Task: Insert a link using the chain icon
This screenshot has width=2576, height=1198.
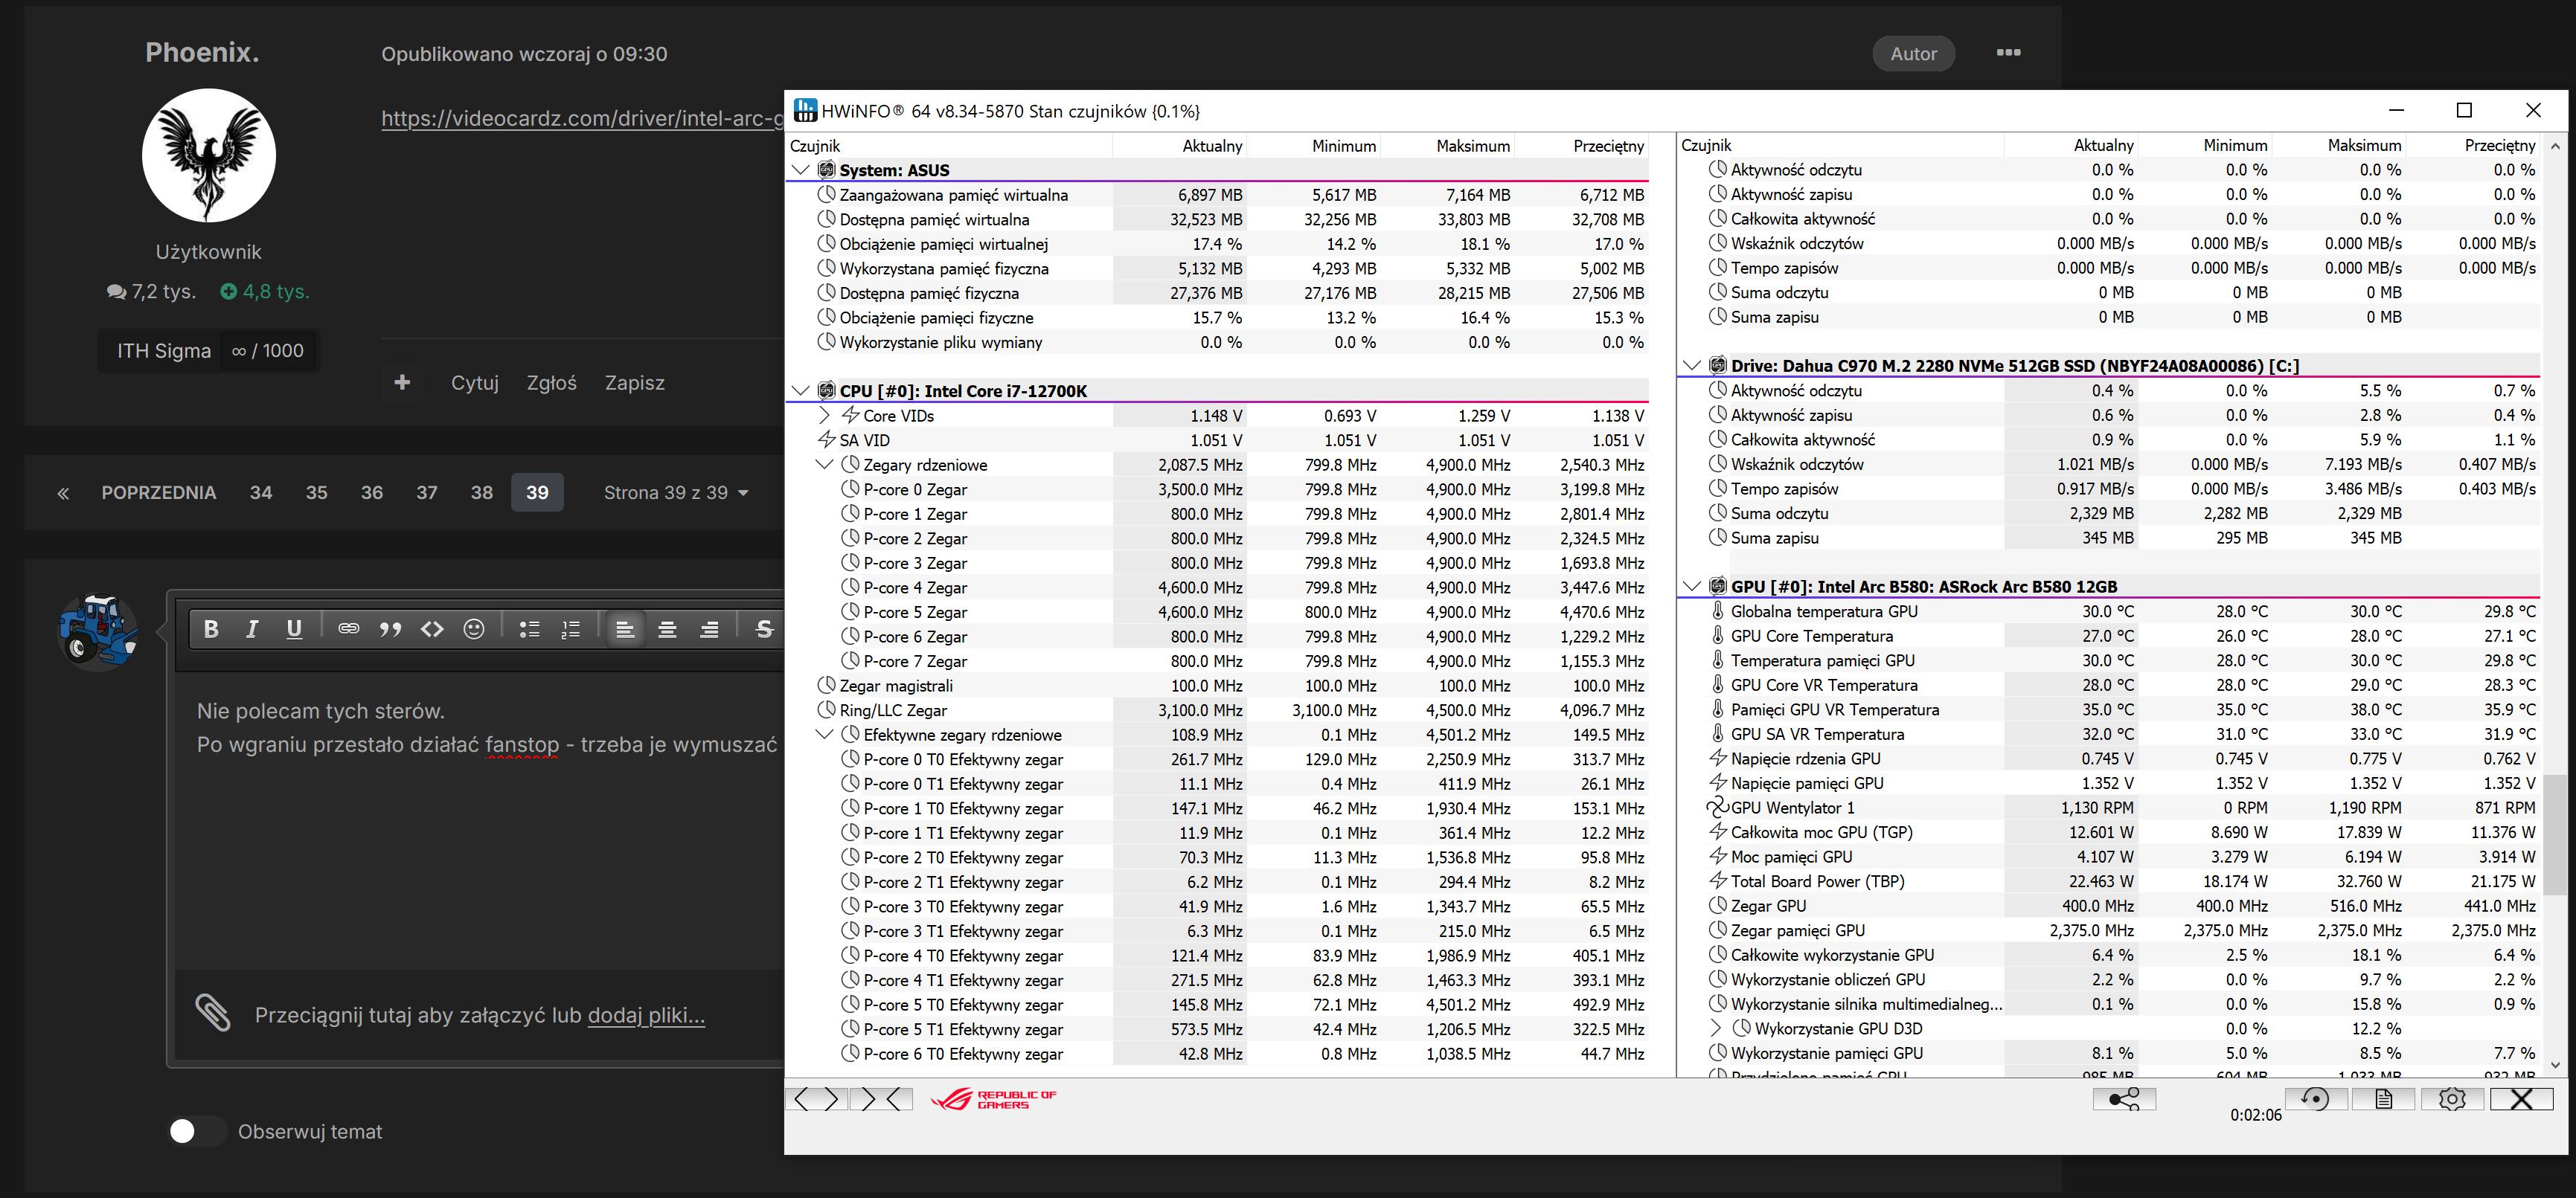Action: click(348, 628)
